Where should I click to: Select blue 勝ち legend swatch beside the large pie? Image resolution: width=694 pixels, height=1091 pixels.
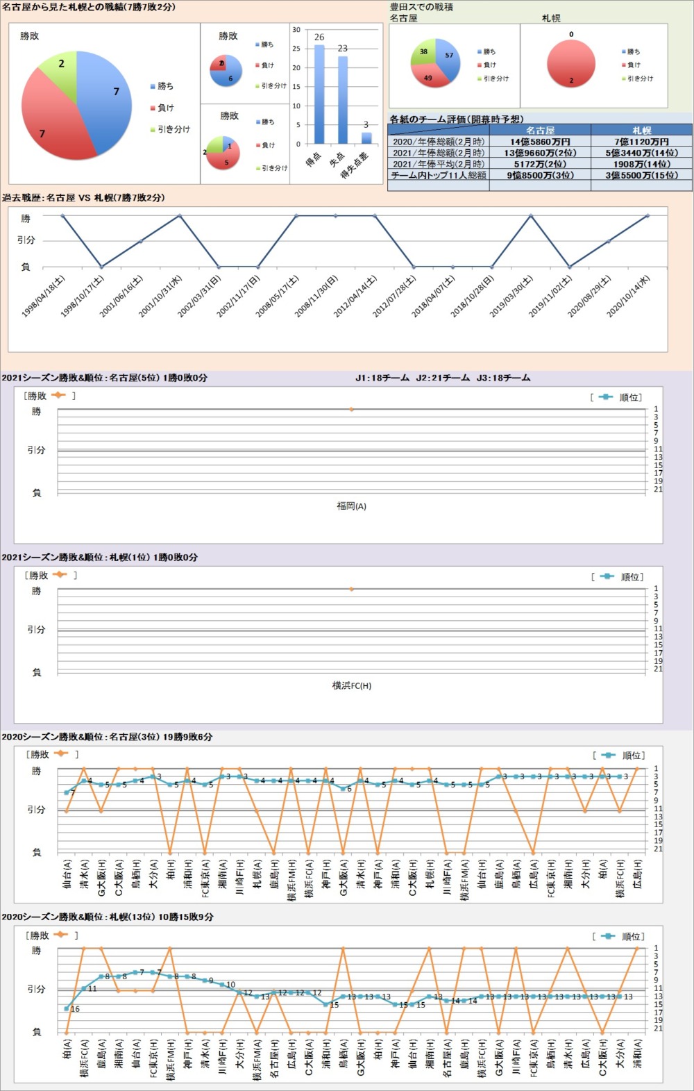[x=153, y=87]
